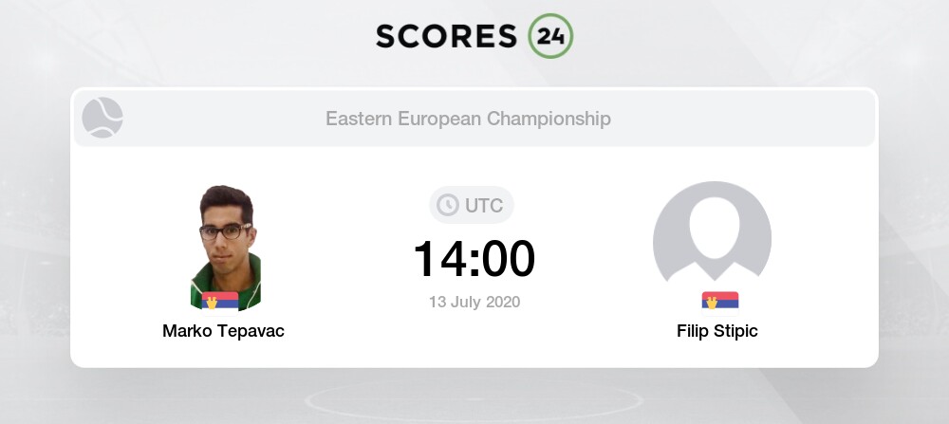Click the clock icon beside UTC
Screen dimensions: 949x424
point(446,205)
